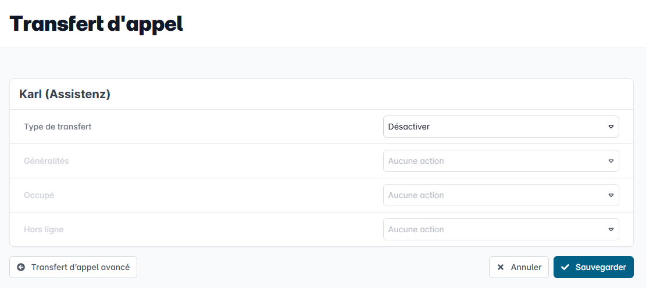Click the circled left-arrow icon beside Transfert d'appel avancé
The width and height of the screenshot is (646, 288).
pos(21,268)
